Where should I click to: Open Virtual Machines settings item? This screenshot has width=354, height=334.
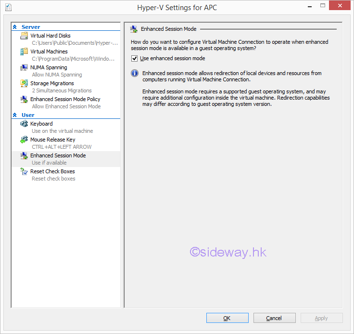49,51
